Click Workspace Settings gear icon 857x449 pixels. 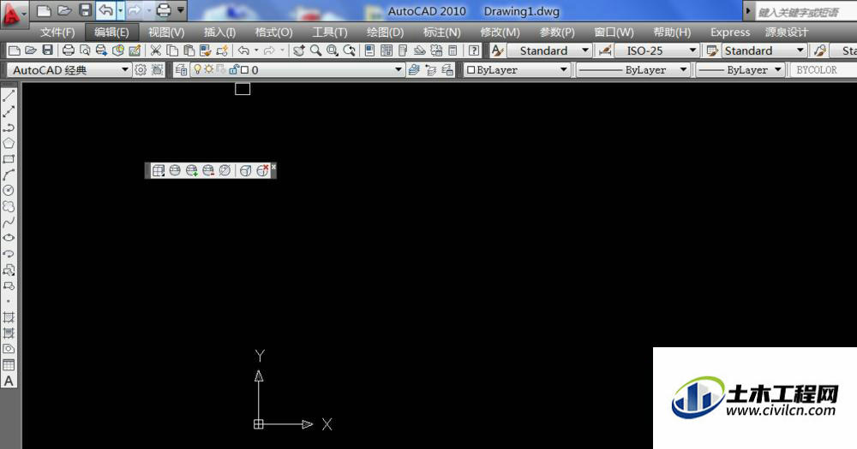141,70
